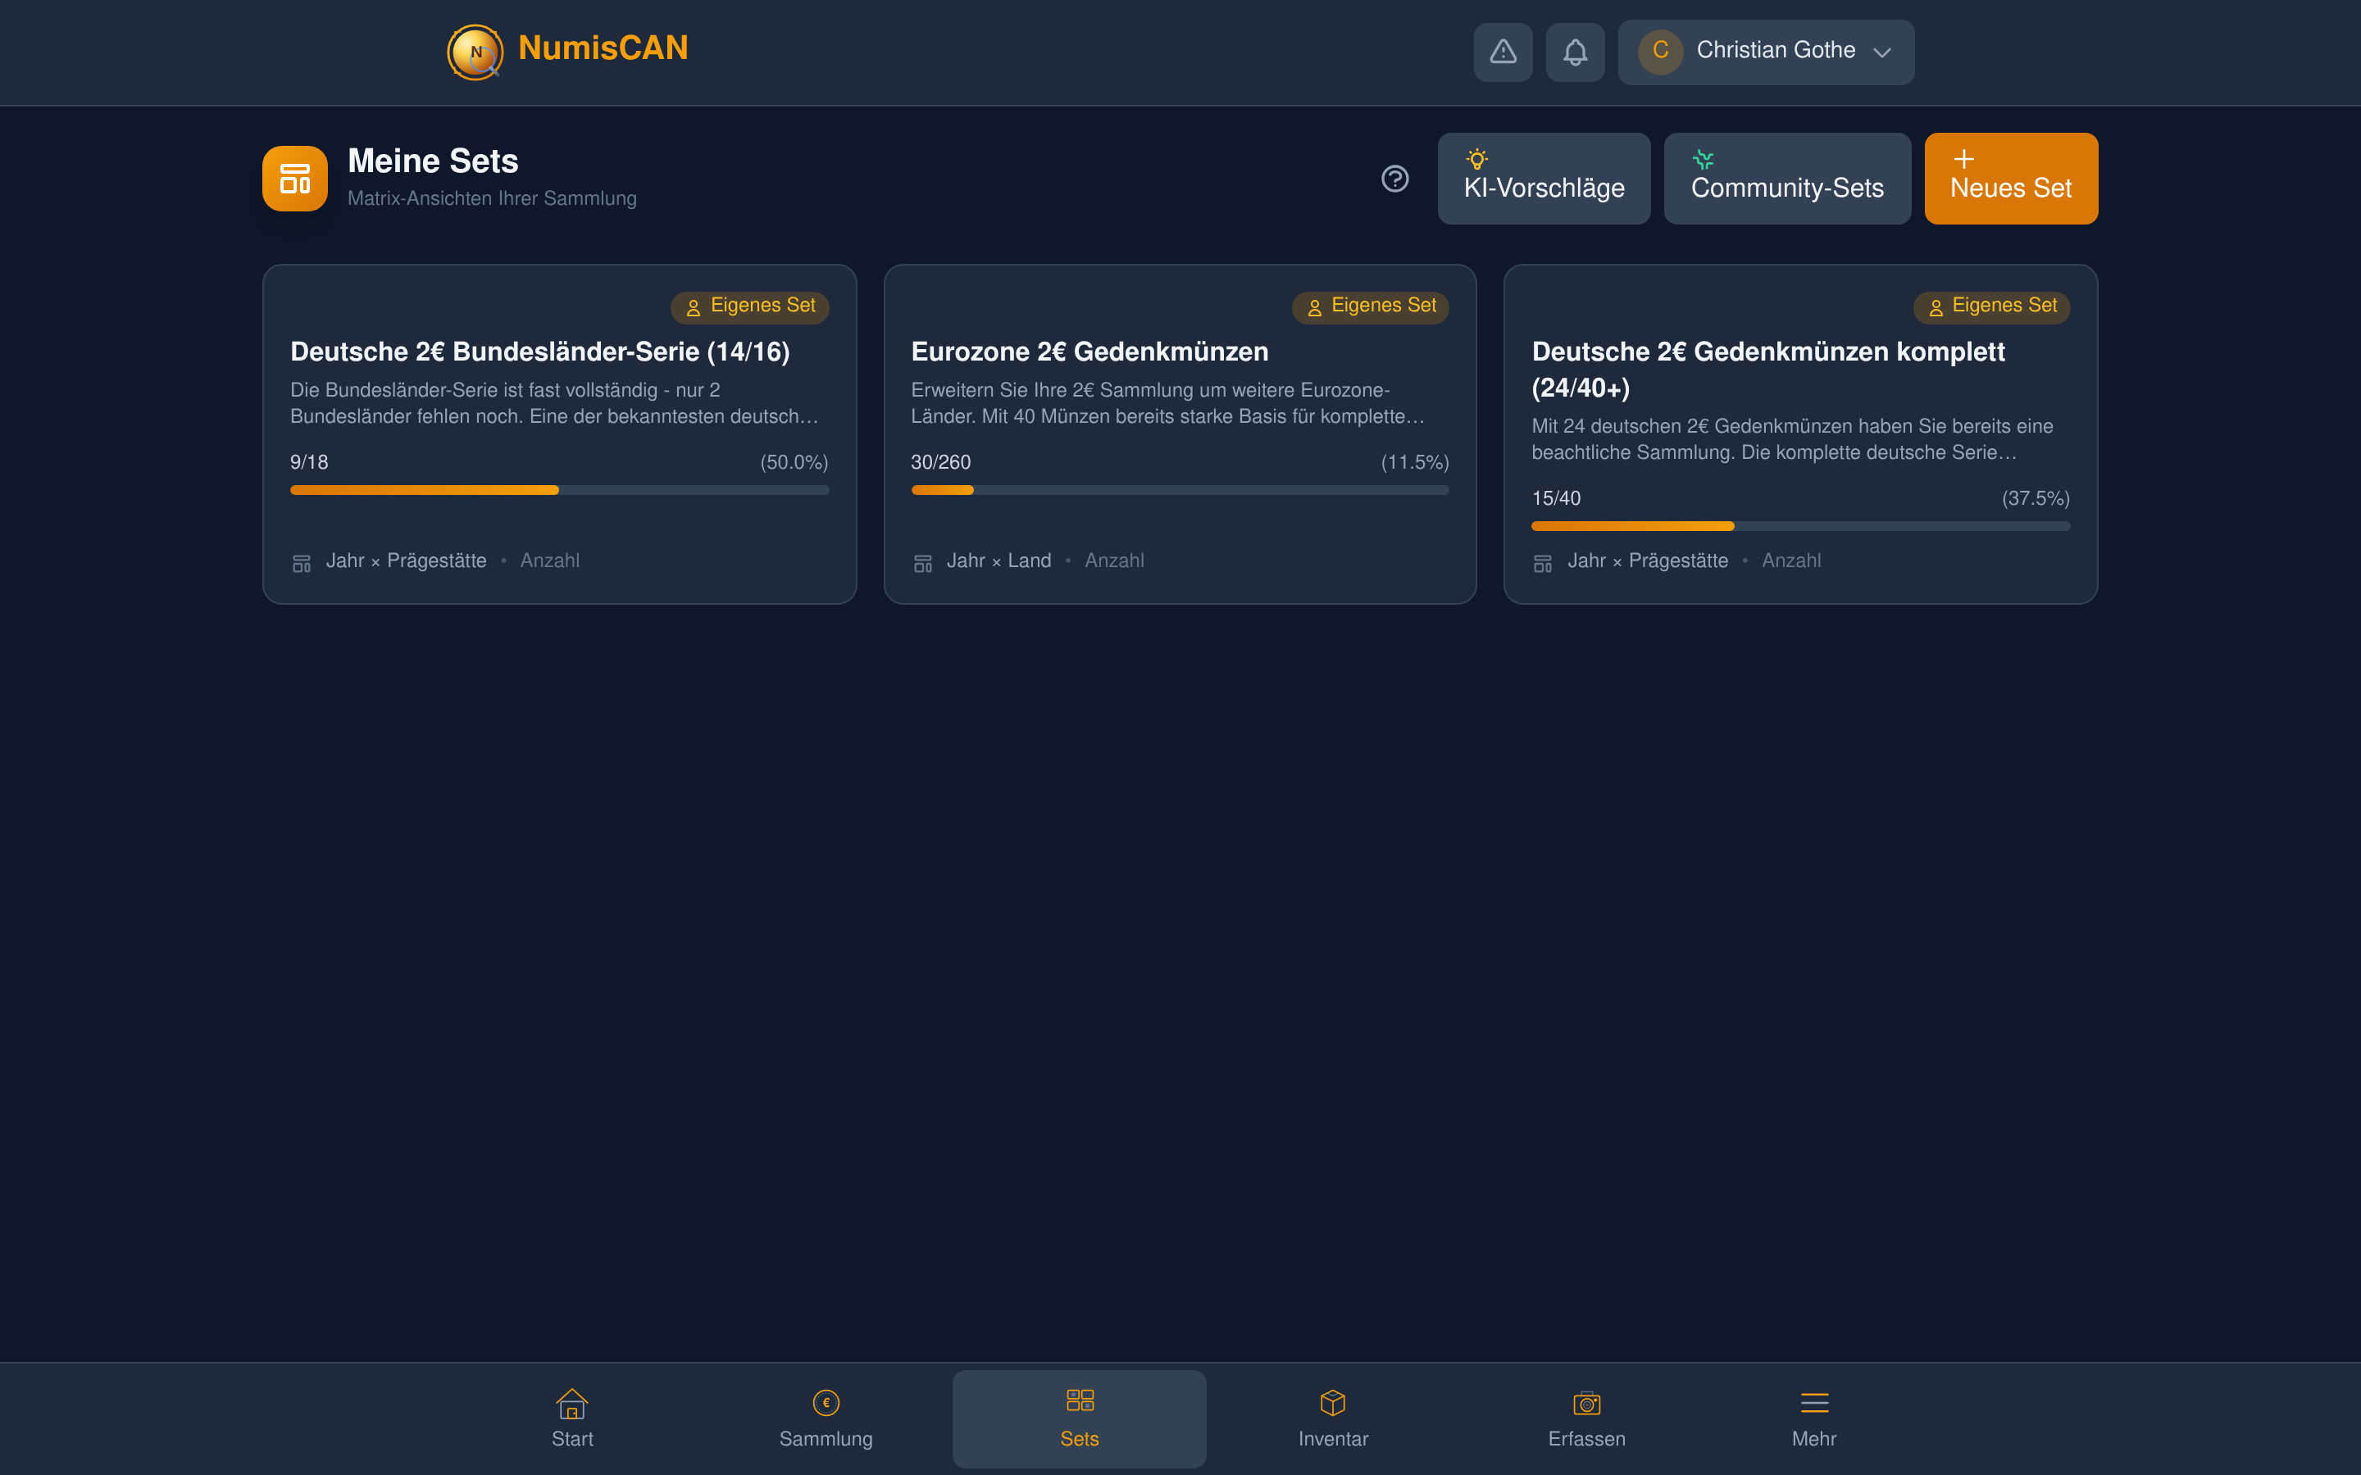Image resolution: width=2361 pixels, height=1475 pixels.
Task: Click the NumisCAN coin logo
Action: pyautogui.click(x=475, y=52)
